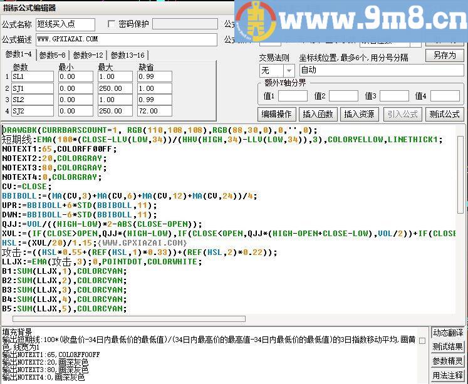
Task: Open the 交易法则 dropdown
Action: [289, 71]
